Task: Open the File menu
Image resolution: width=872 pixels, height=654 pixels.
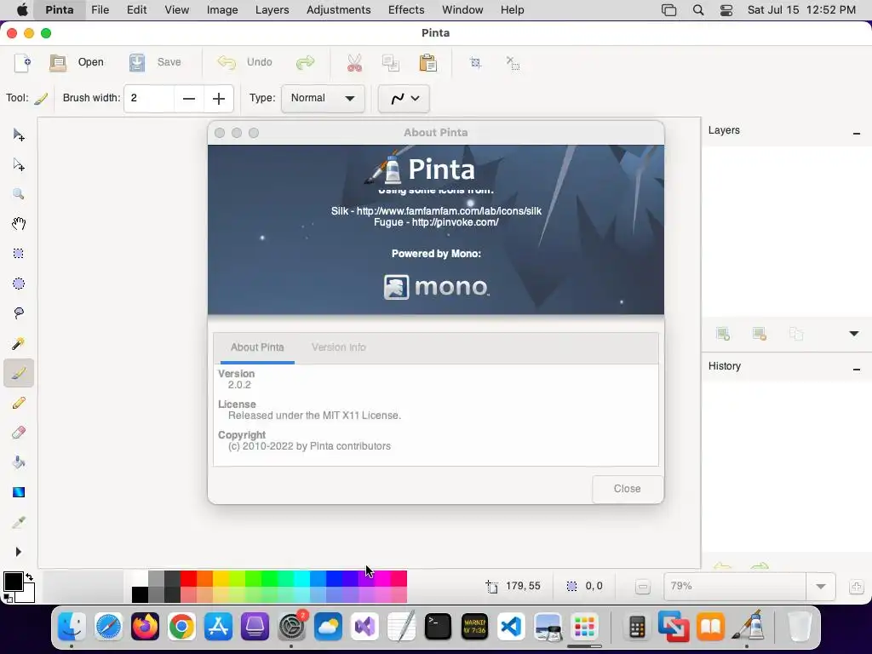Action: (100, 10)
